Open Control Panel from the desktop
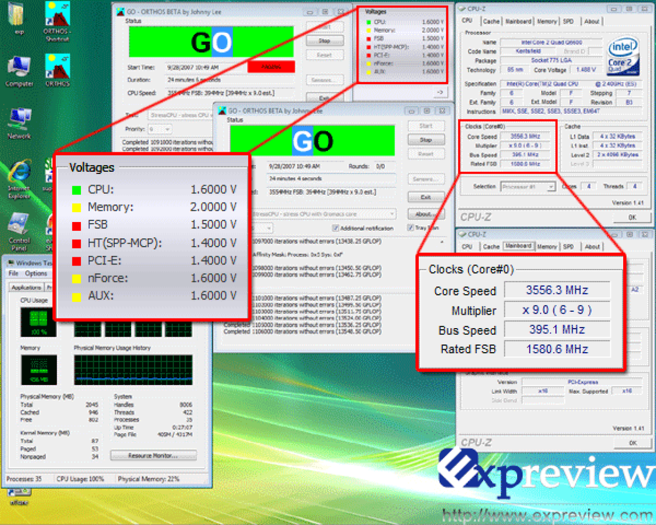 (x=19, y=232)
